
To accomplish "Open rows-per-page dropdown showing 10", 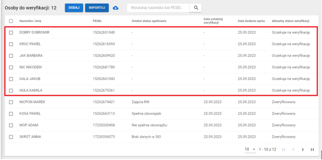I will coord(250,149).
